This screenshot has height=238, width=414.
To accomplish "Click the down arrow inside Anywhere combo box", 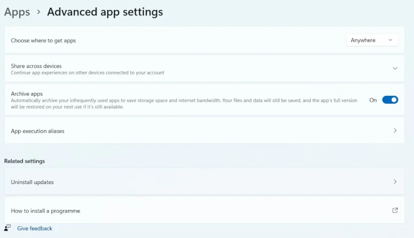I will 390,40.
